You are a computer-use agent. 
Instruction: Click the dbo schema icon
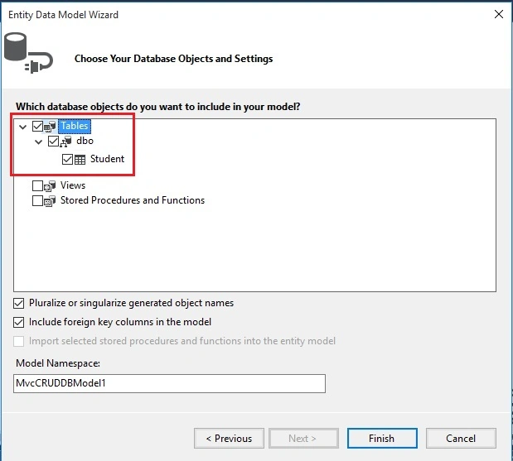tap(65, 142)
